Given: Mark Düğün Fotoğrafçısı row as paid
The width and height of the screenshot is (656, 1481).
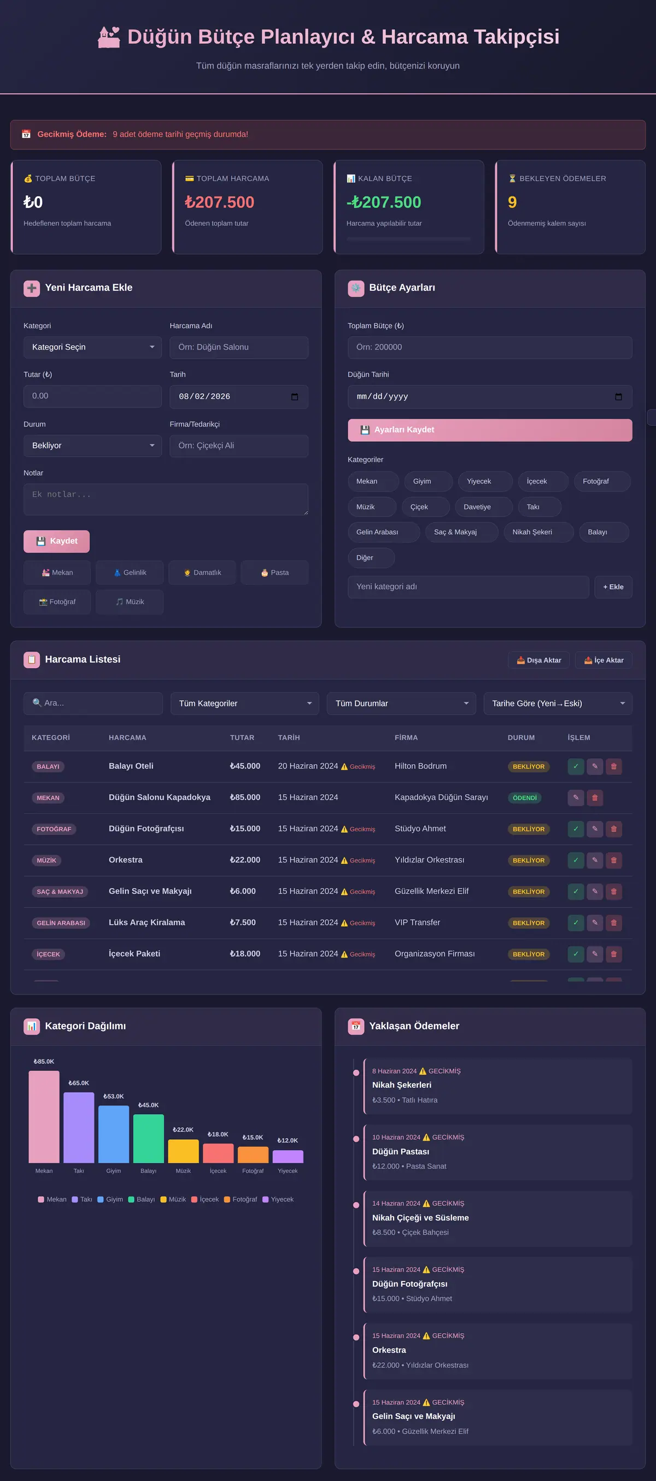Looking at the screenshot, I should click(576, 829).
